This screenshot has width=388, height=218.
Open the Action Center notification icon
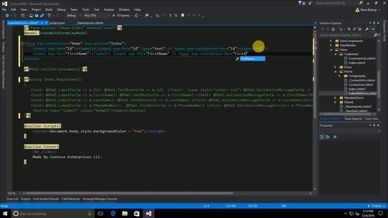point(381,214)
